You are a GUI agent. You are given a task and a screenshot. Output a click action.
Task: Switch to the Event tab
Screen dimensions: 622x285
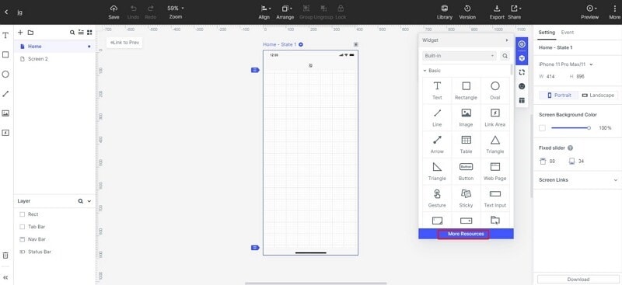568,33
